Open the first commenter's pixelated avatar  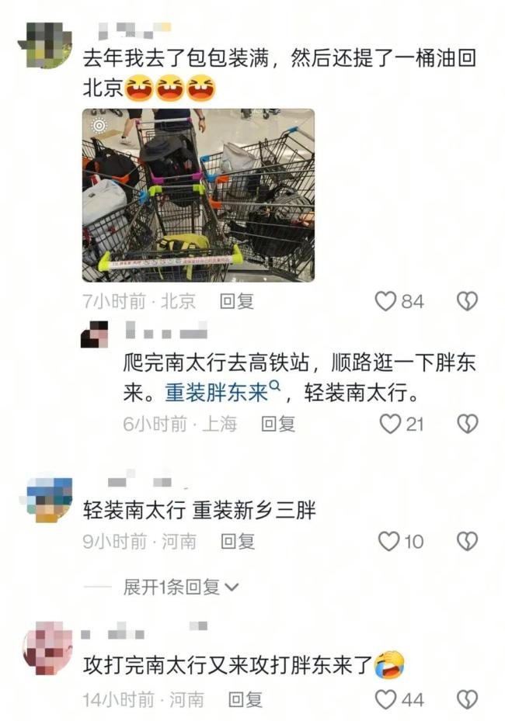[45, 44]
